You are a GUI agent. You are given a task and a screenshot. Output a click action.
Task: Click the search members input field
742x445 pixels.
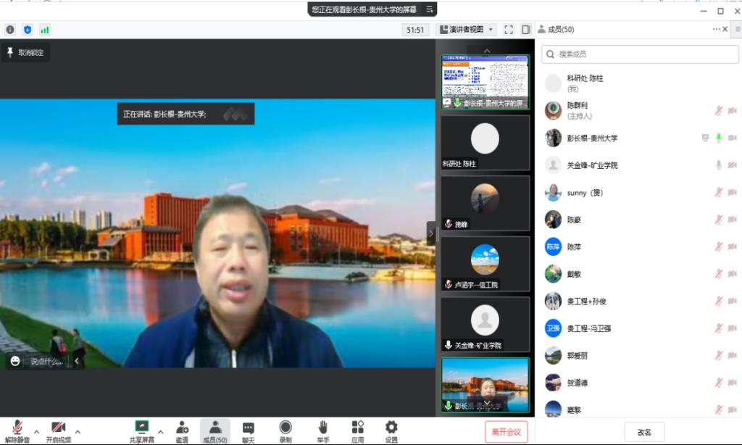click(x=643, y=54)
